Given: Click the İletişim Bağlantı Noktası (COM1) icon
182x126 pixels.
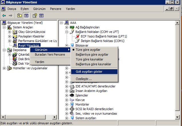Looking at the screenshot, I should point(77,41).
